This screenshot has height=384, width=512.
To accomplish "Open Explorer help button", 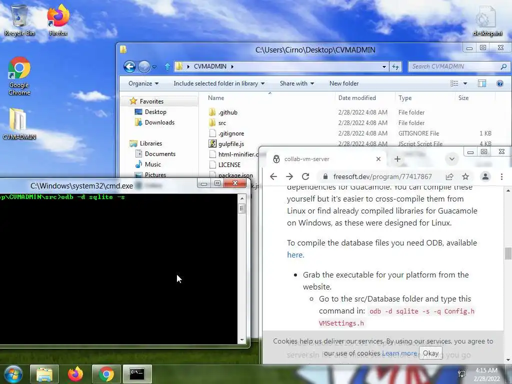I will coord(499,83).
